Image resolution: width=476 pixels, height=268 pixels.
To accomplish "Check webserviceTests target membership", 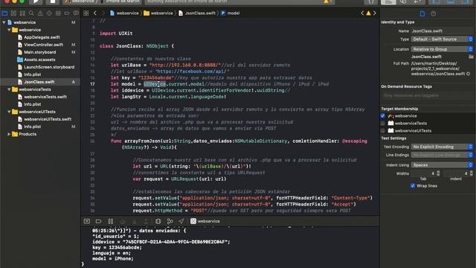I will tap(383, 123).
